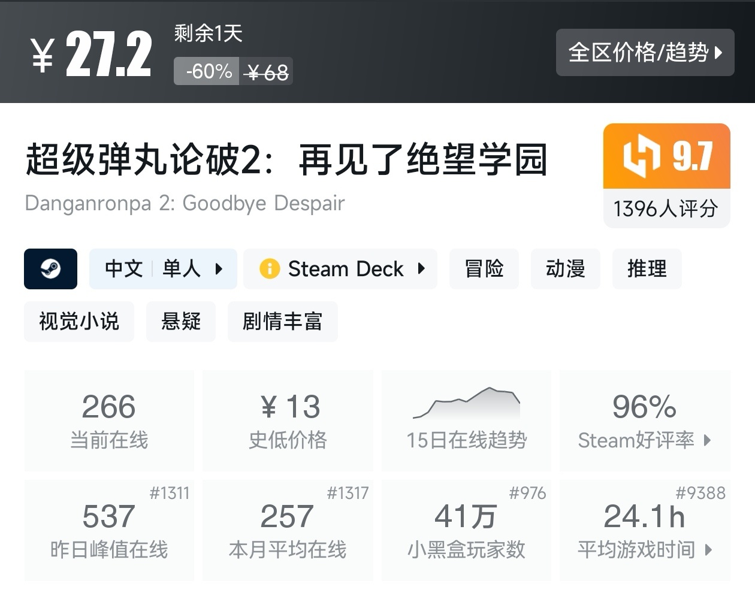755x593 pixels.
Task: View the 1396人评分 rating count
Action: (666, 208)
